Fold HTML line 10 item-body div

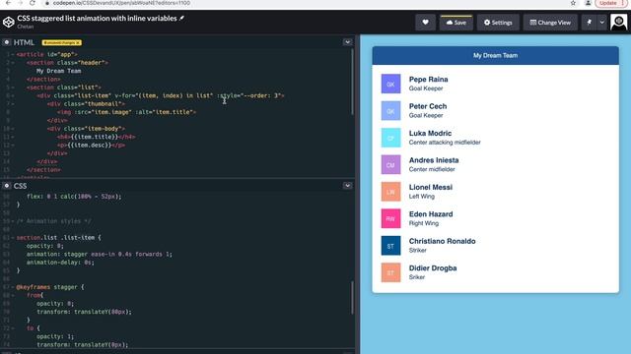[x=13, y=129]
